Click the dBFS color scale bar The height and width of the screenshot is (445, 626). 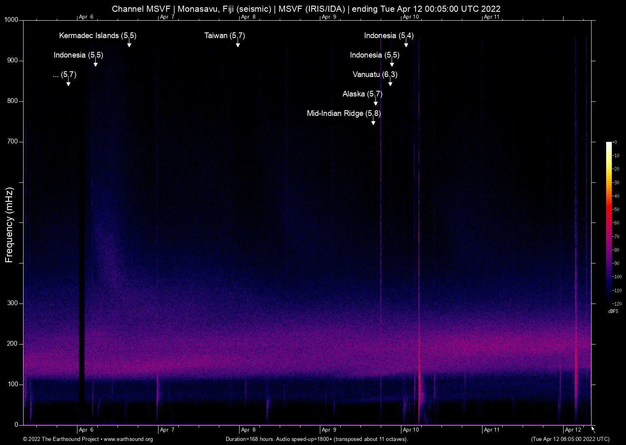point(609,223)
